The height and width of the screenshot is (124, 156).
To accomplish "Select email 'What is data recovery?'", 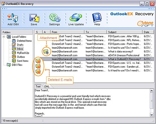I will point(94,51).
